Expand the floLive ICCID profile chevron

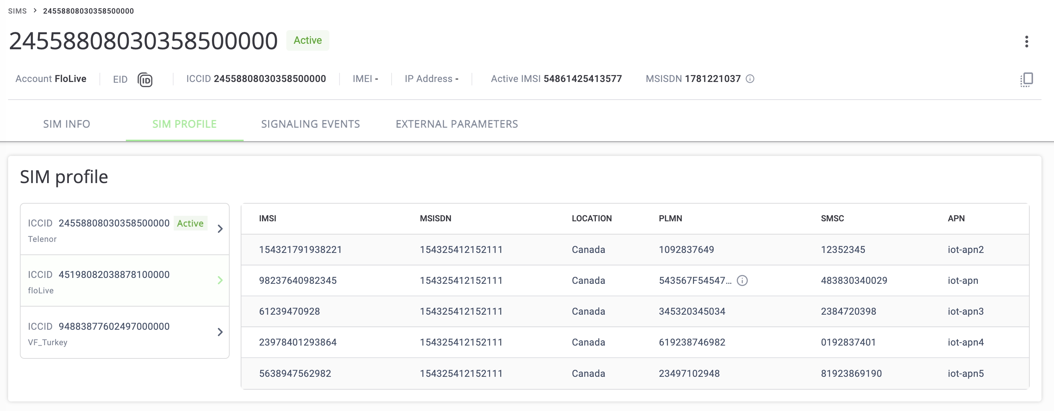point(220,280)
